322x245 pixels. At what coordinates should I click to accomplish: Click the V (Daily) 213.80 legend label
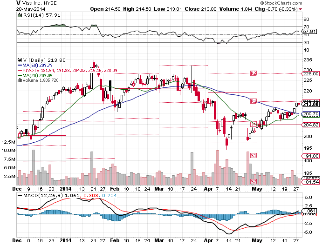tap(44, 60)
